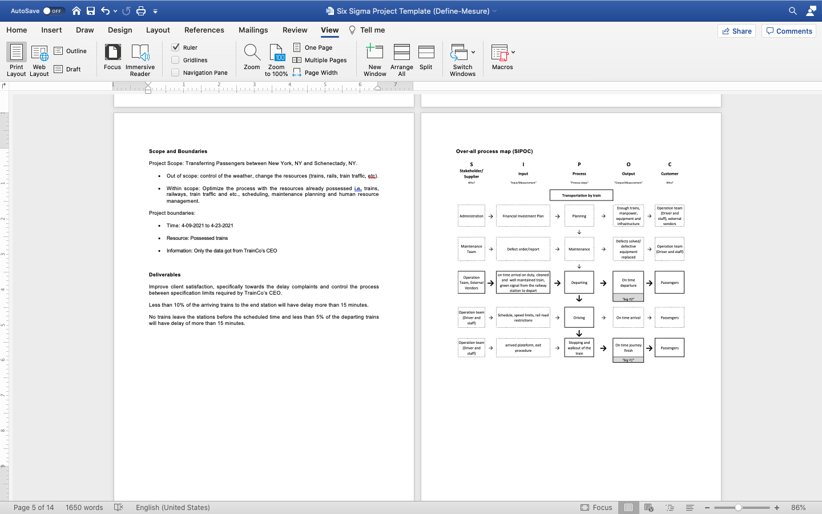Click the Share button

tap(736, 31)
